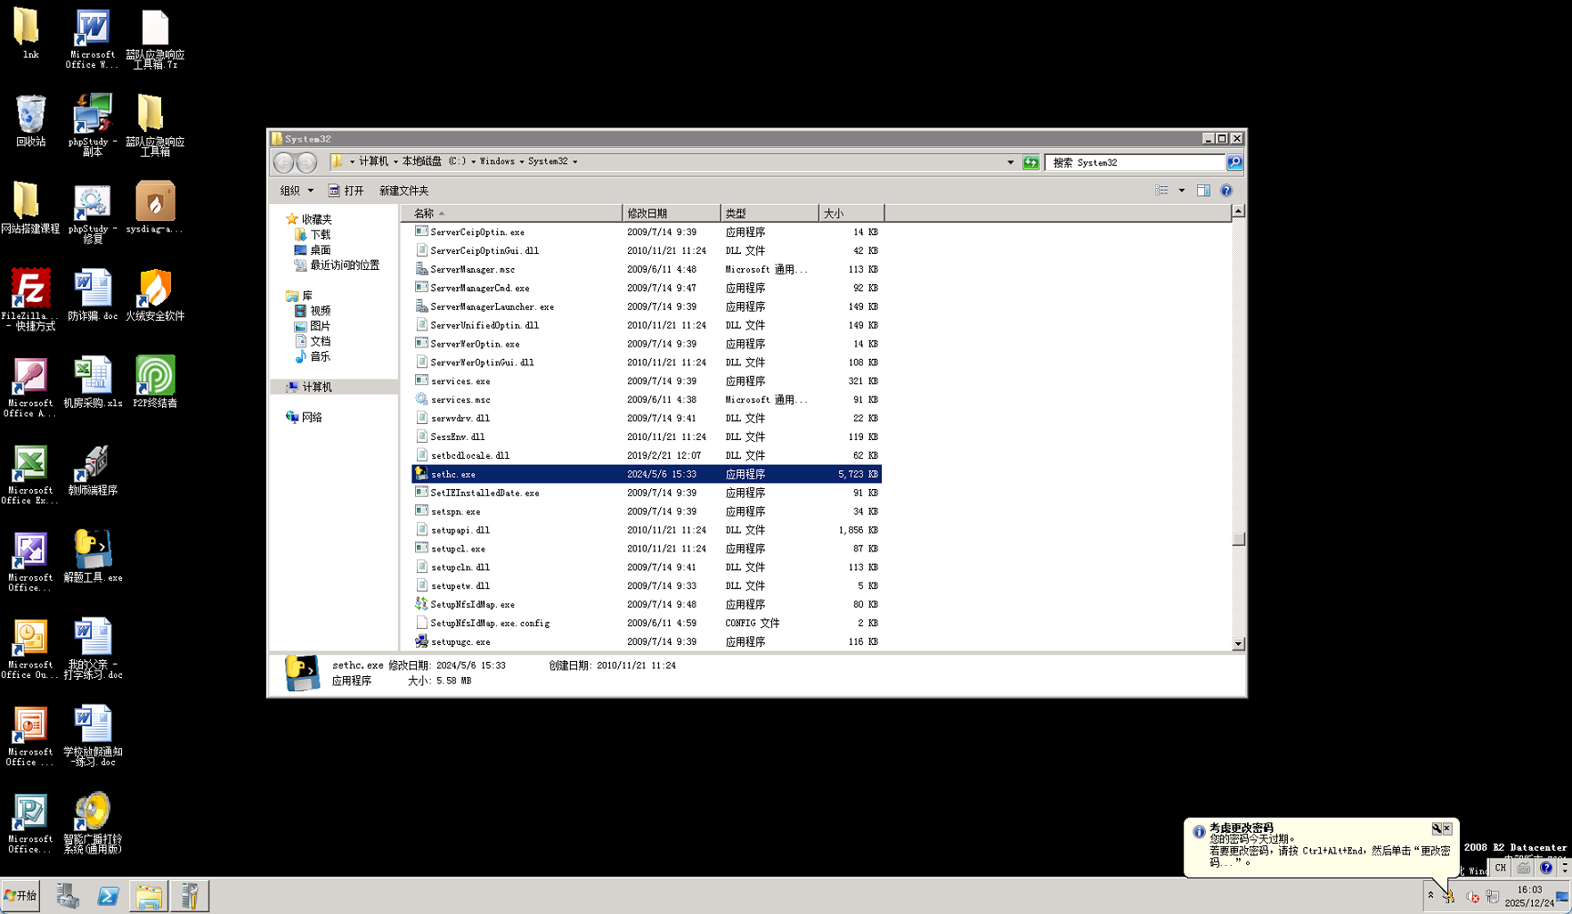Click the refresh icon beside address bar
The width and height of the screenshot is (1572, 914).
tap(1030, 162)
